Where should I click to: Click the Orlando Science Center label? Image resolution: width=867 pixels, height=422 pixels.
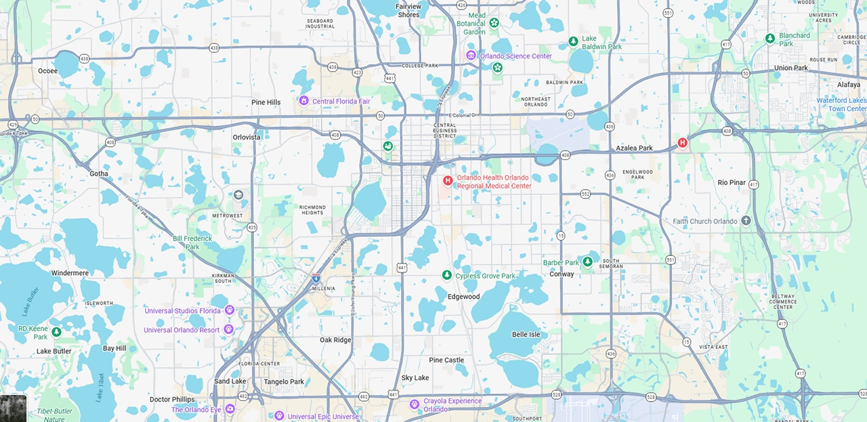pyautogui.click(x=515, y=56)
